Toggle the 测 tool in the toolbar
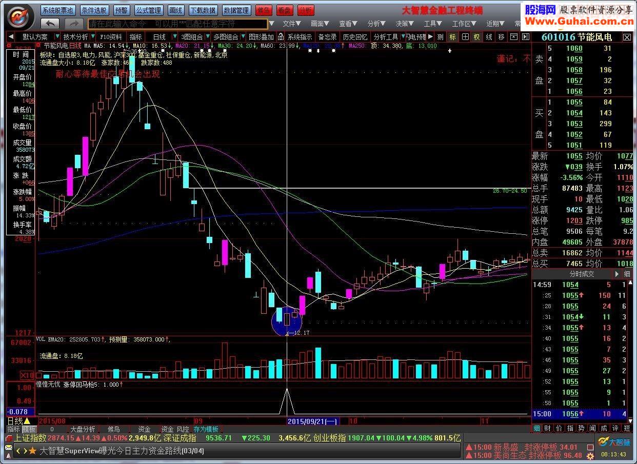Viewport: 637px width, 464px height. click(x=440, y=37)
